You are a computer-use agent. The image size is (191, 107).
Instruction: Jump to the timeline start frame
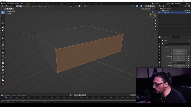75,95
